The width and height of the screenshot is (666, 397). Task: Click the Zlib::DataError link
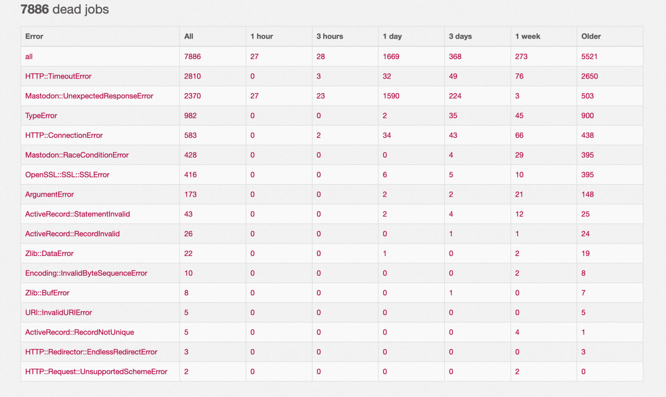coord(49,253)
